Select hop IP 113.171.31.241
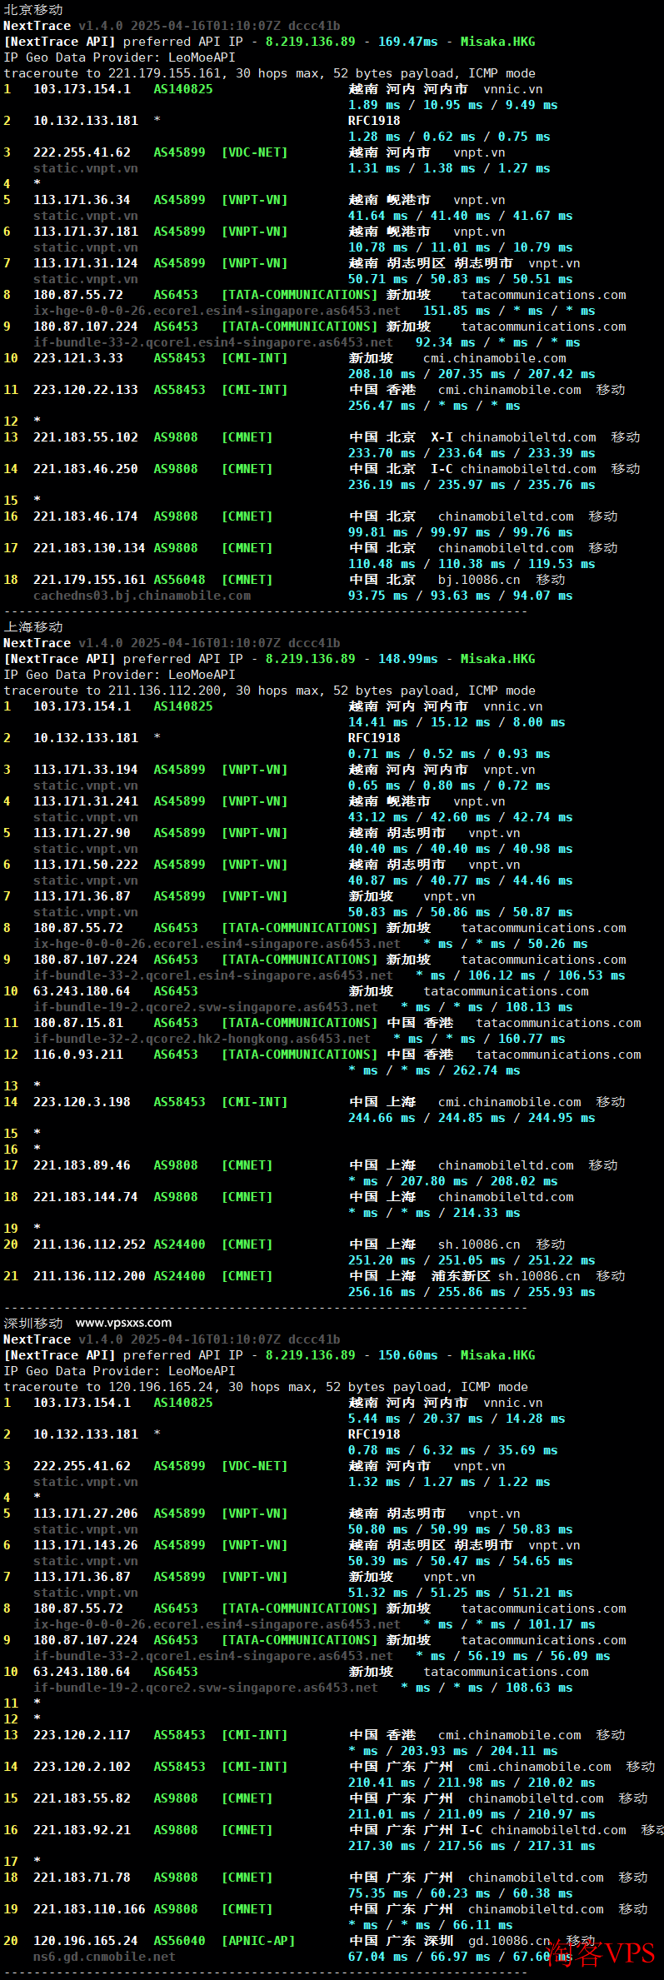The height and width of the screenshot is (1980, 664). [86, 801]
